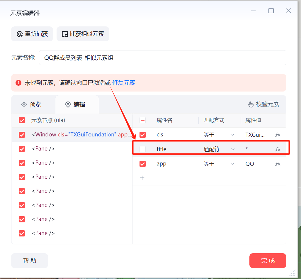Switch to the 预览 tab
Screen dimensions: 301x279
[x=31, y=104]
